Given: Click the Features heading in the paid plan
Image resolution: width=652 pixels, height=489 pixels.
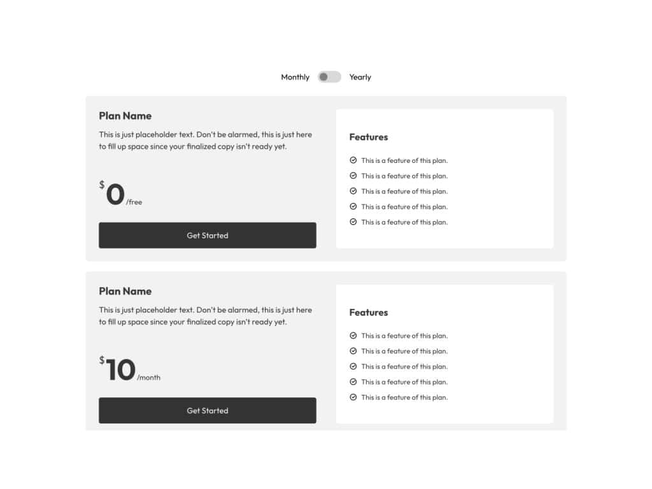Looking at the screenshot, I should tap(368, 312).
